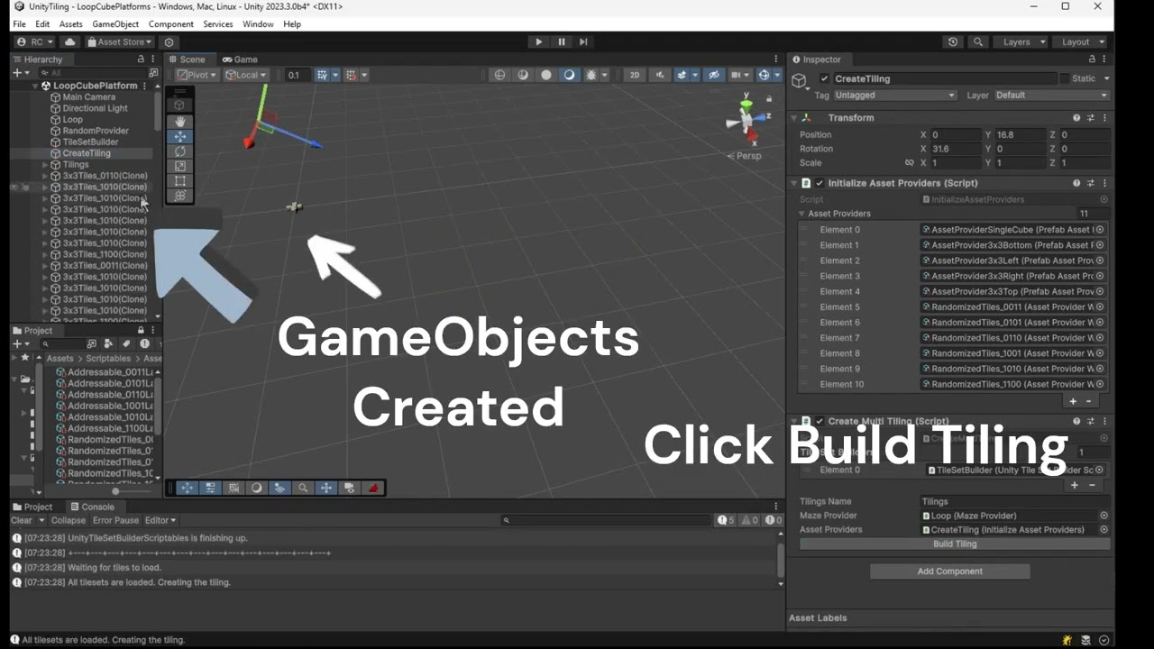Open the Window menu
This screenshot has width=1154, height=649.
pos(258,24)
